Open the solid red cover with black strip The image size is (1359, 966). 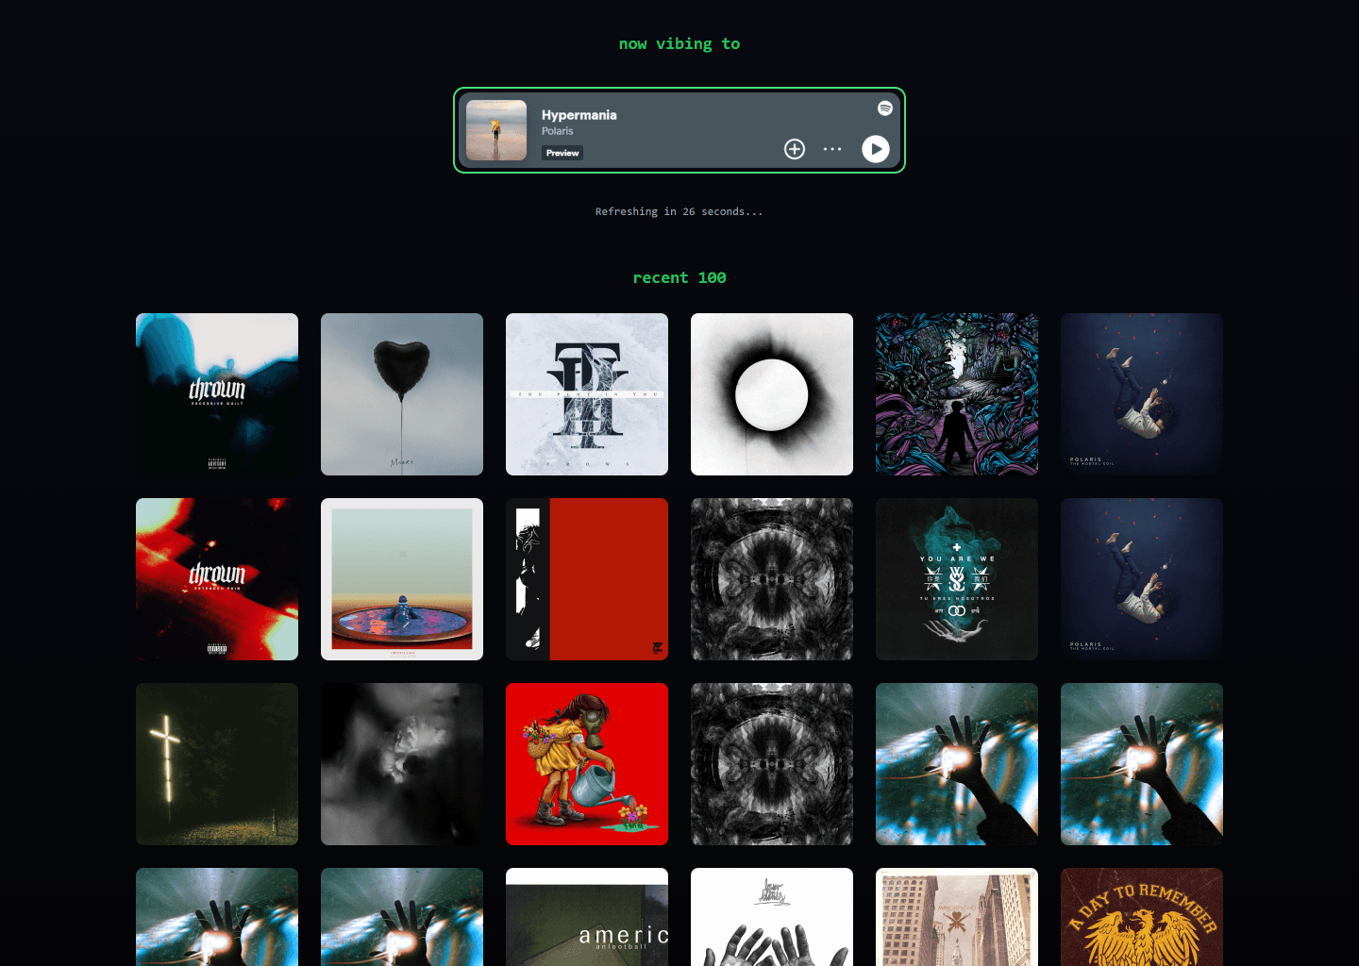[x=587, y=579]
